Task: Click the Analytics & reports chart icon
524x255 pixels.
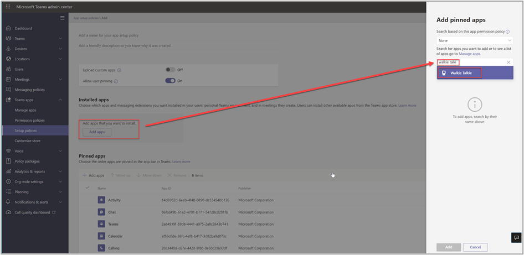Action: (x=8, y=171)
